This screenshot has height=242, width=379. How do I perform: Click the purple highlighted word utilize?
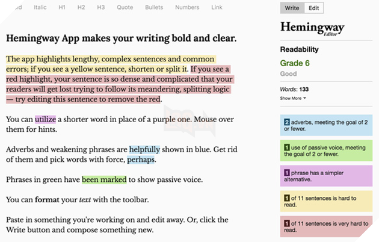46,119
